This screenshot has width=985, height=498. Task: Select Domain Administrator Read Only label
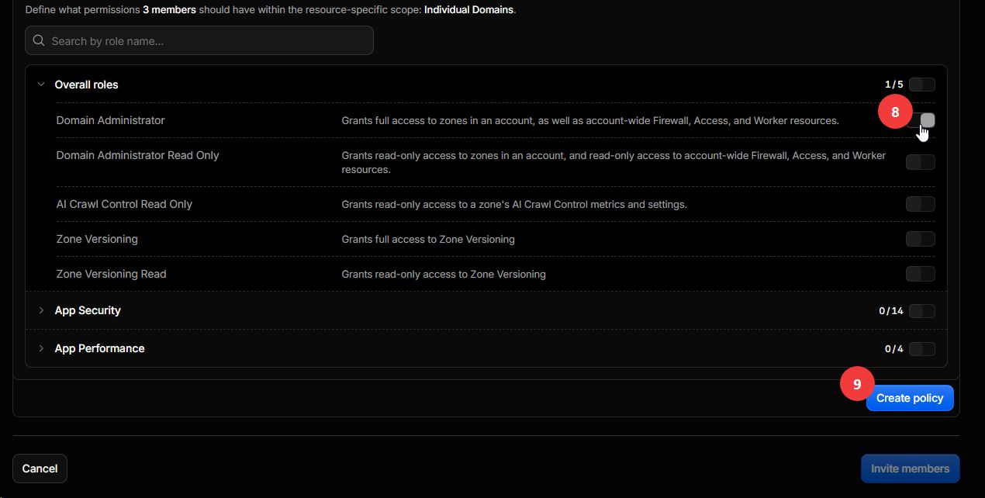137,155
